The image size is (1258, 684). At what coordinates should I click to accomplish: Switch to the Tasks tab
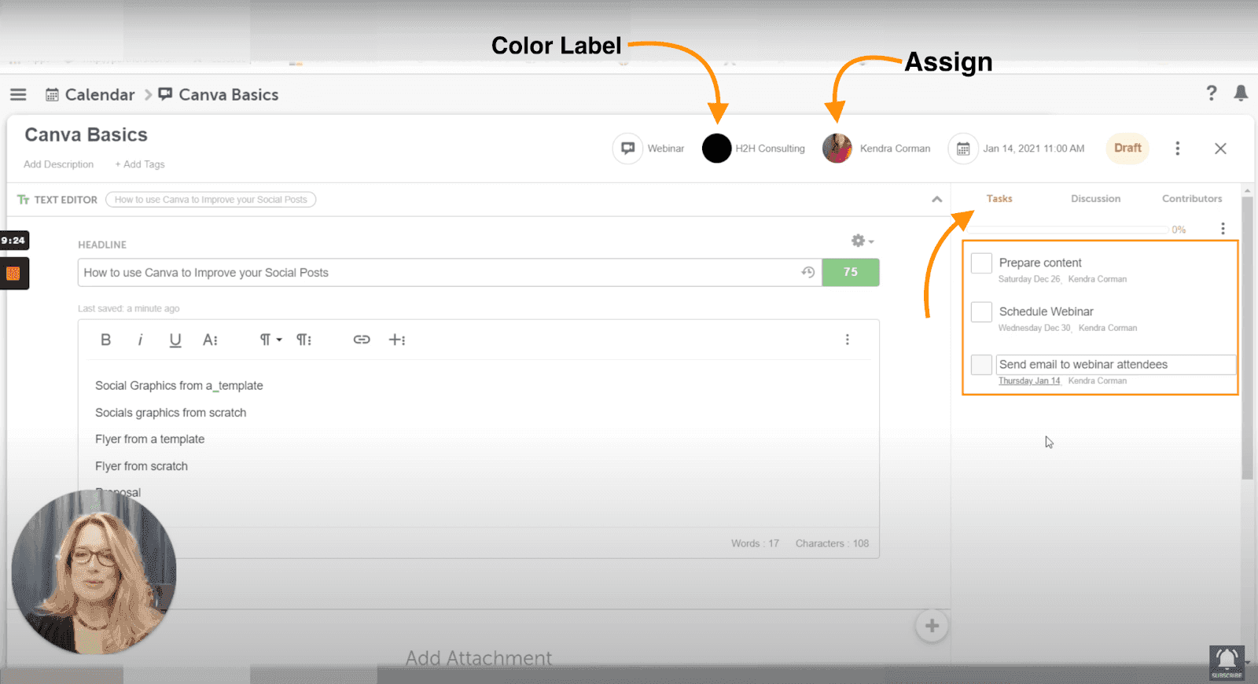(999, 199)
